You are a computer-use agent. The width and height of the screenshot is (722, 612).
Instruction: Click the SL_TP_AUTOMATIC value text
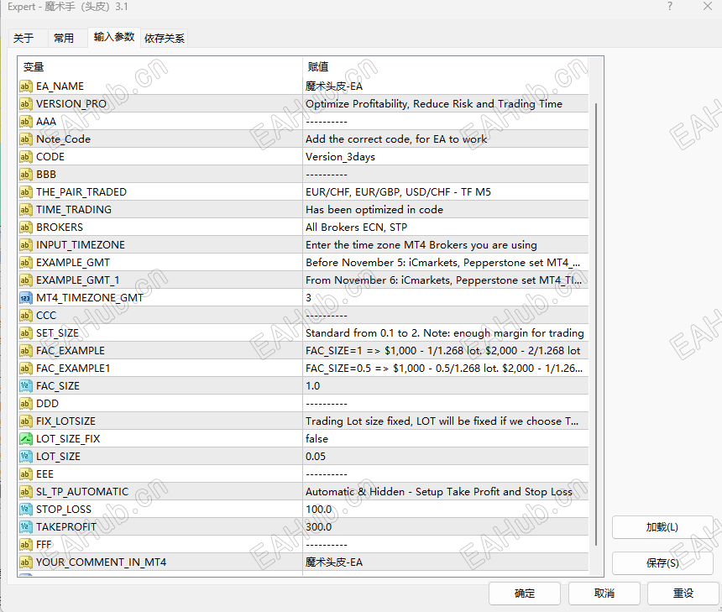tap(439, 492)
